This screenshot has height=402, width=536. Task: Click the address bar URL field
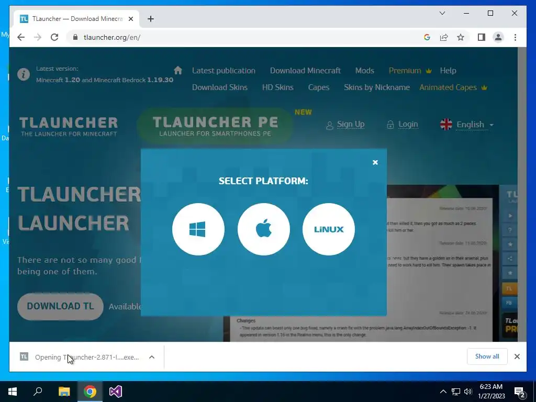(x=246, y=37)
